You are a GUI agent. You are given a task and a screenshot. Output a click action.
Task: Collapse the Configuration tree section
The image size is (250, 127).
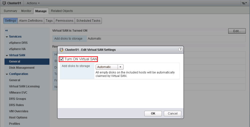7,74
